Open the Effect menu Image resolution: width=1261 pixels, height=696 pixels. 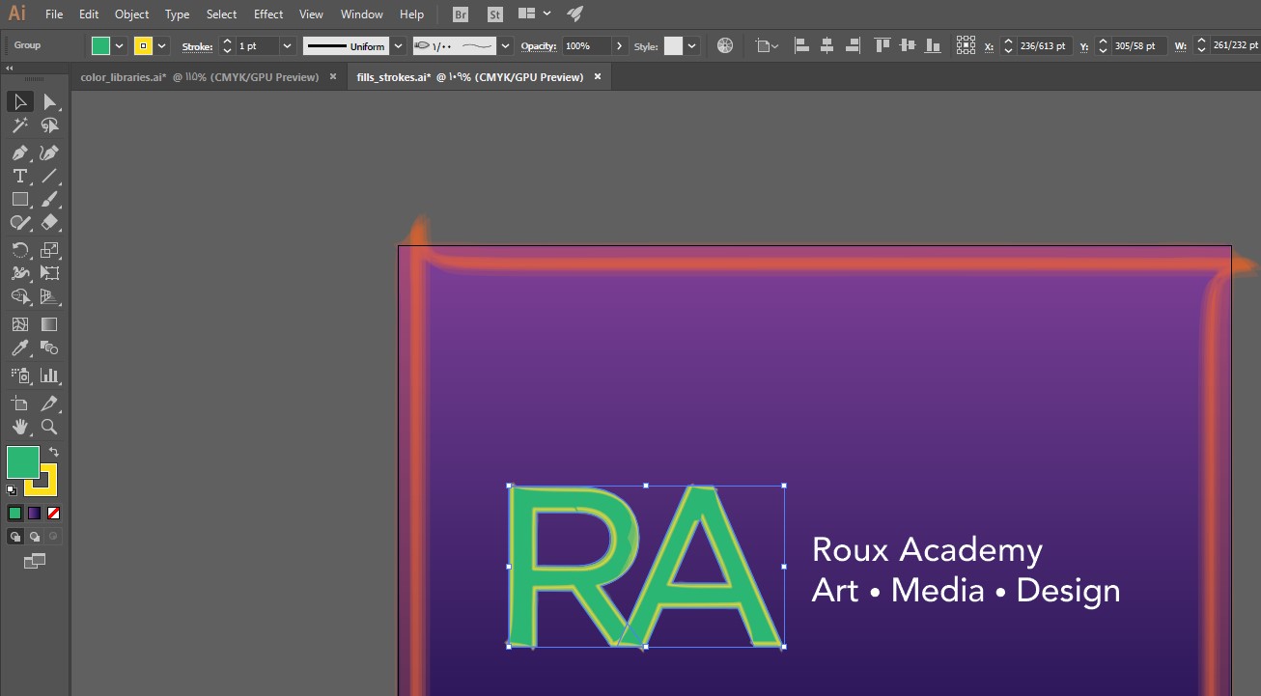coord(268,14)
